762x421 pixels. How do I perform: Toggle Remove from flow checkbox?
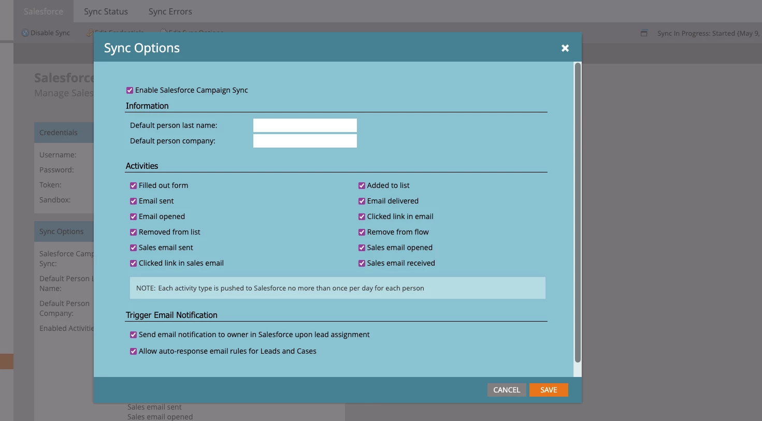point(362,232)
